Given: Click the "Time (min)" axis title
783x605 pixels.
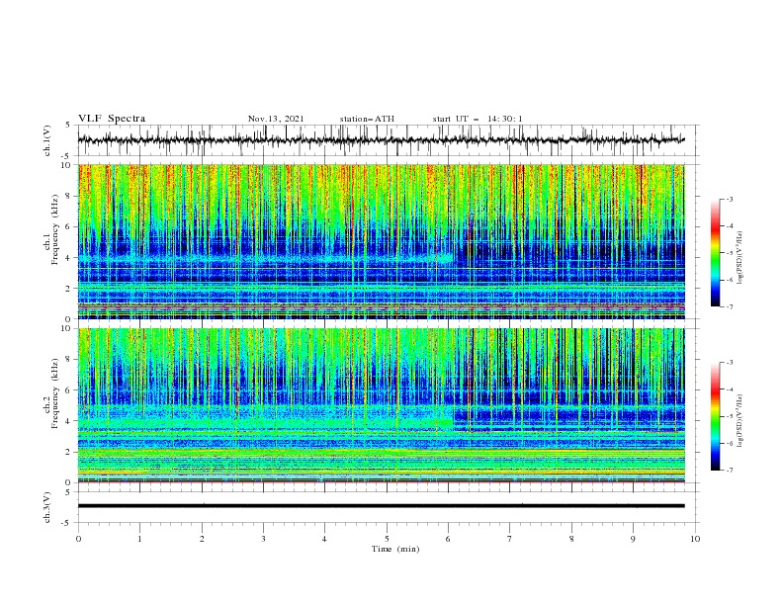Looking at the screenshot, I should coord(395,549).
